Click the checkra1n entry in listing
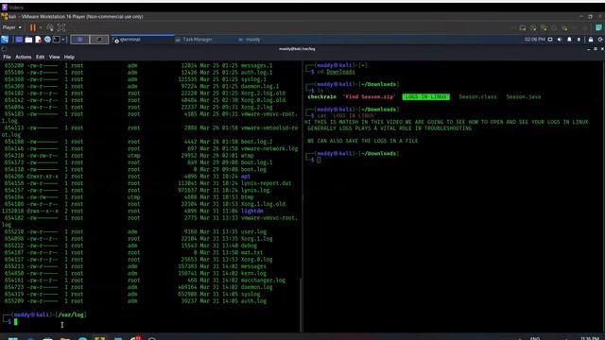Image resolution: width=605 pixels, height=340 pixels. coord(321,96)
